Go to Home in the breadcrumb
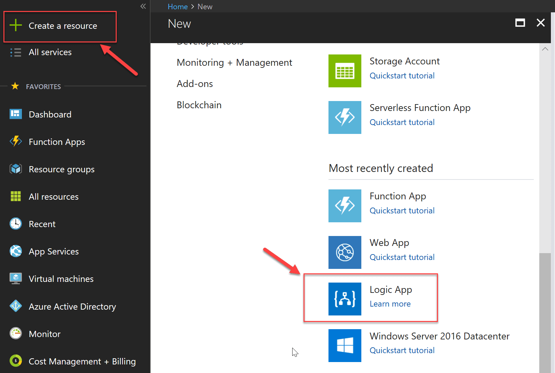Image resolution: width=555 pixels, height=373 pixels. 178,7
